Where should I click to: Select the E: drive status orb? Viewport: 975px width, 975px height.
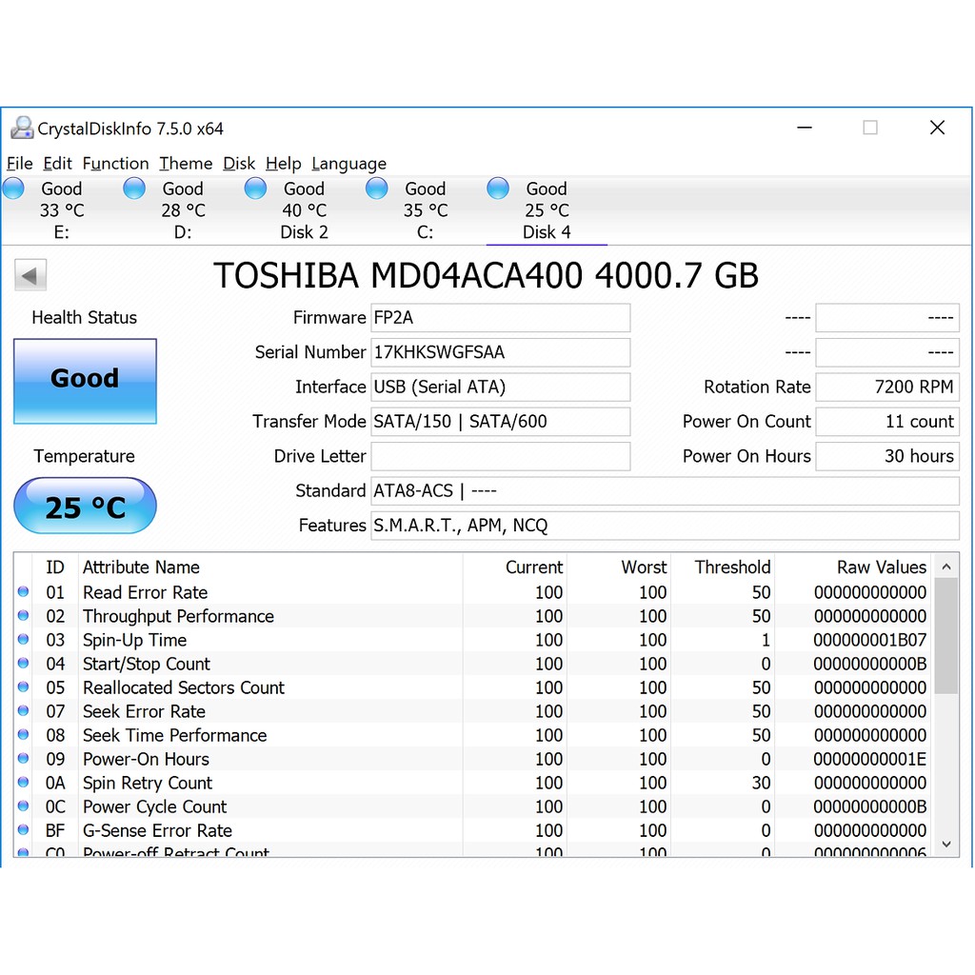click(13, 189)
